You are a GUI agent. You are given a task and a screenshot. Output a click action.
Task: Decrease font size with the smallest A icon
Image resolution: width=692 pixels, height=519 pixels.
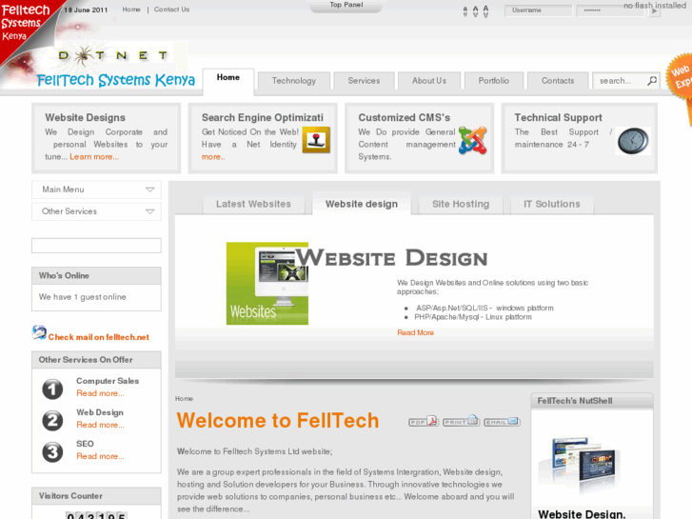click(x=465, y=11)
